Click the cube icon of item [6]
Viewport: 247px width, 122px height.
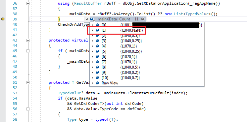click(97, 57)
